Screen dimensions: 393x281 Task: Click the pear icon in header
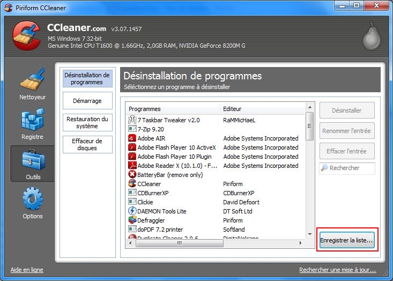[372, 36]
